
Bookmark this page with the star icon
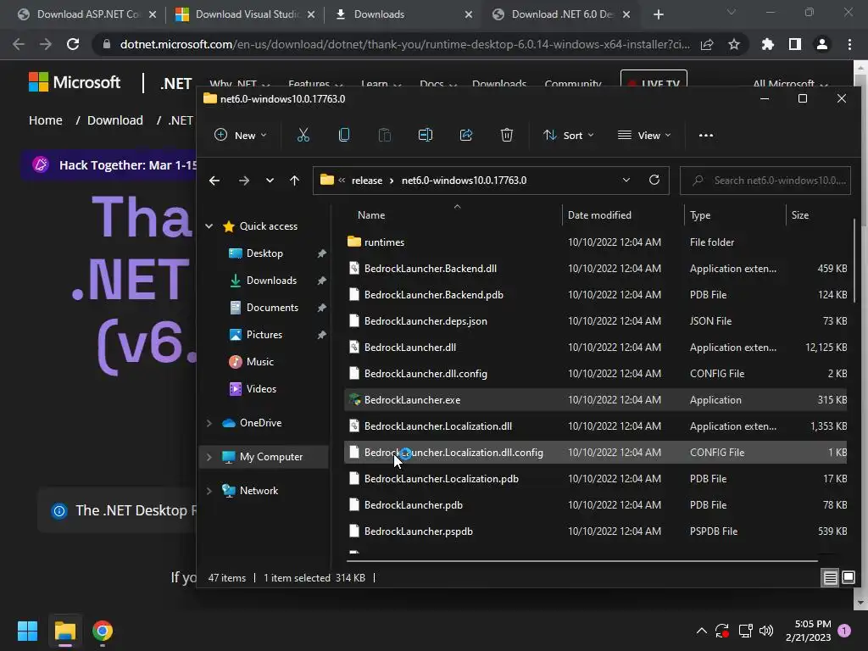pos(734,44)
